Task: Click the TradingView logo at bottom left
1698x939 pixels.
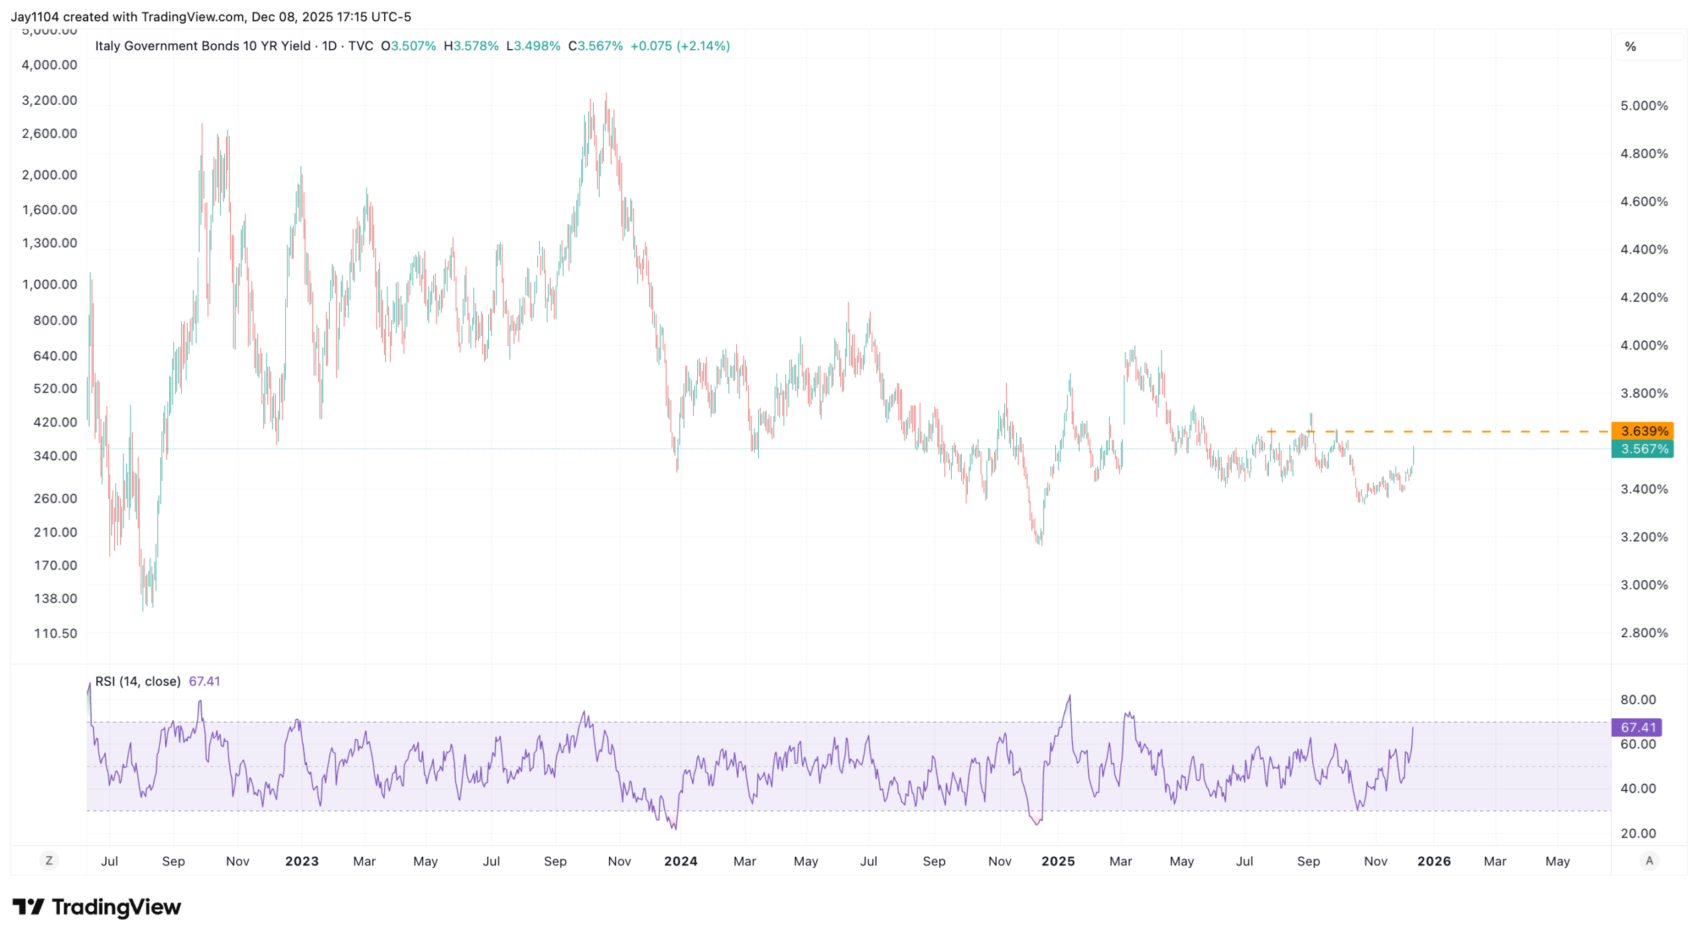Action: tap(96, 907)
